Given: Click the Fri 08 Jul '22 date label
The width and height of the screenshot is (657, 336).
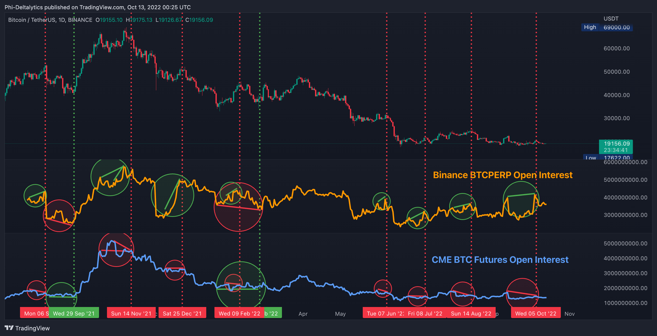Looking at the screenshot, I should pos(425,313).
